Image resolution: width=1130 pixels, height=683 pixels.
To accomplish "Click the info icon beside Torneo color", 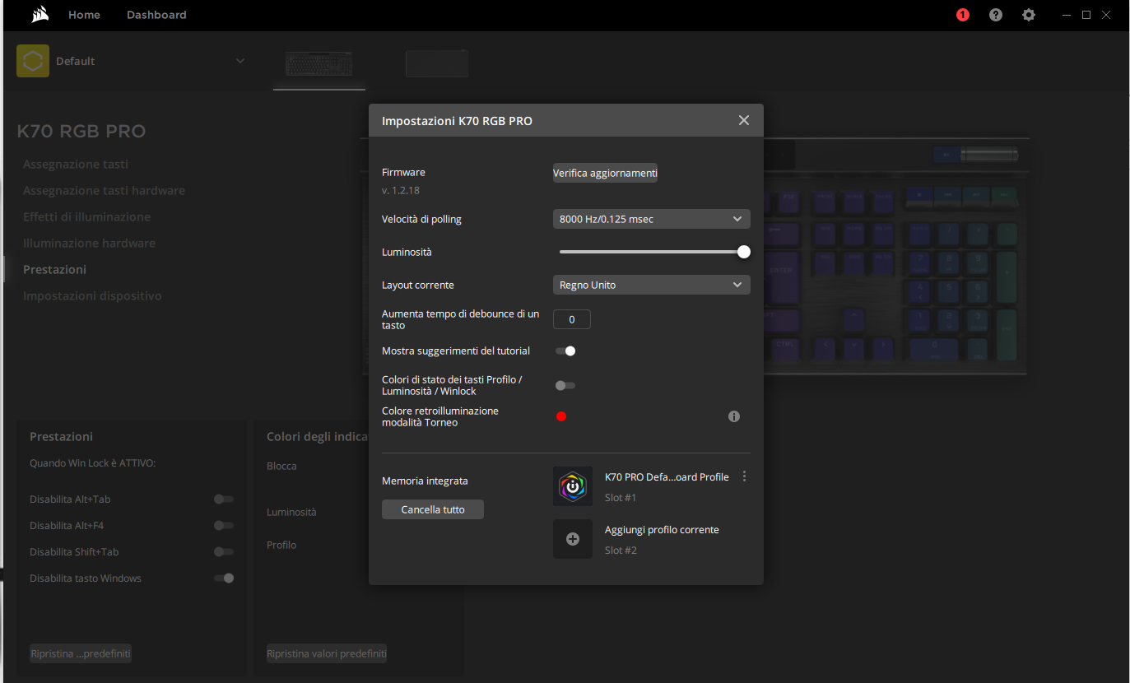I will 734,416.
